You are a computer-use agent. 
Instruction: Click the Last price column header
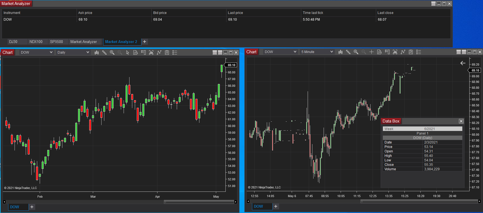[263, 13]
